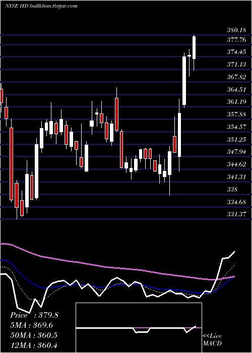Click the Price : 379.8 readout
Image resolution: width=252 pixels, height=353 pixels.
tap(34, 315)
